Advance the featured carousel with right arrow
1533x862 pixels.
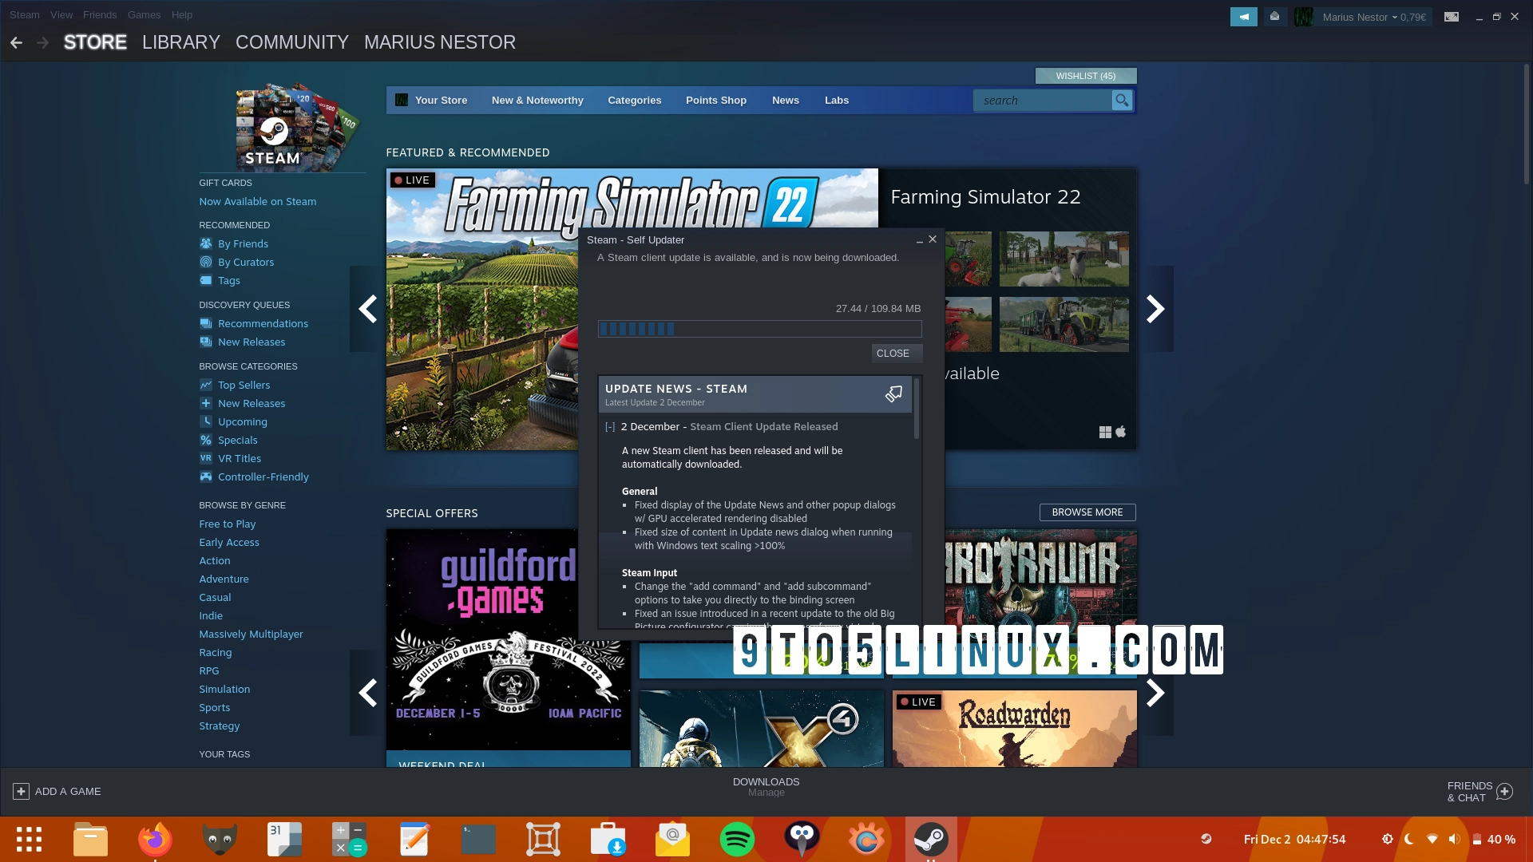(1155, 309)
